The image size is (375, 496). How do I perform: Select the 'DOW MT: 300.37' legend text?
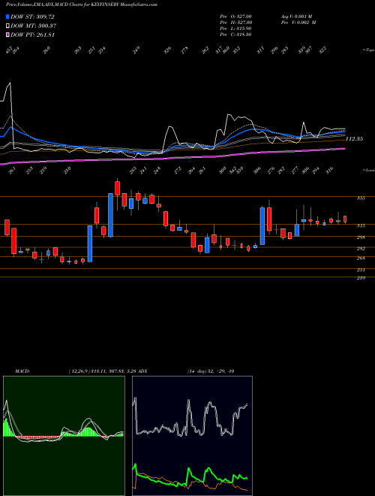(34, 26)
